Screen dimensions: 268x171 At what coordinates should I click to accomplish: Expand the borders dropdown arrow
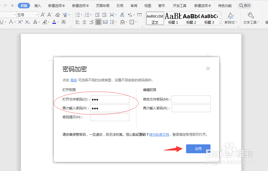tap(136, 22)
